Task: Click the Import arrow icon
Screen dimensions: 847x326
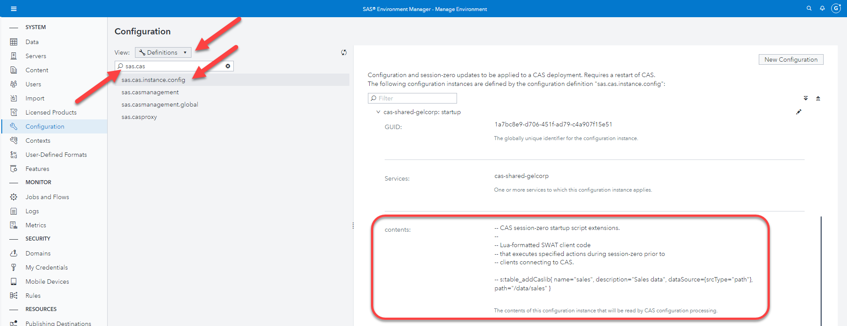Action: click(x=14, y=98)
